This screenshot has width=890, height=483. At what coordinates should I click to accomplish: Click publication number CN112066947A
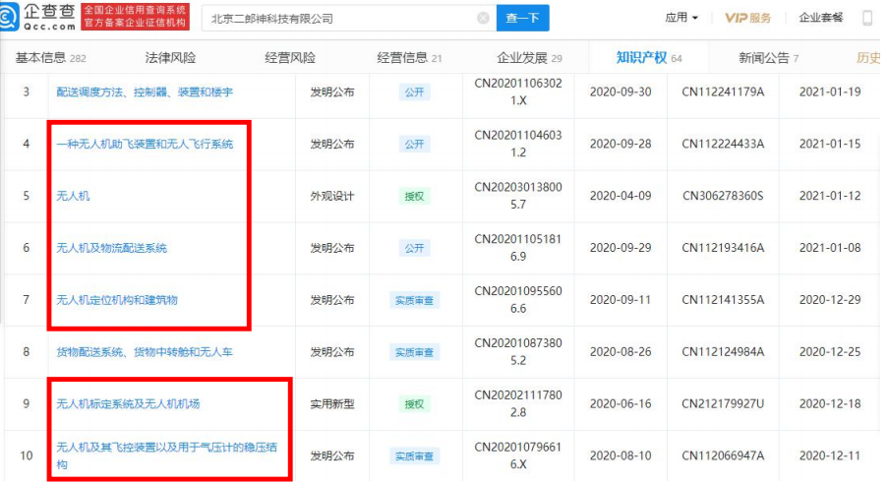723,455
